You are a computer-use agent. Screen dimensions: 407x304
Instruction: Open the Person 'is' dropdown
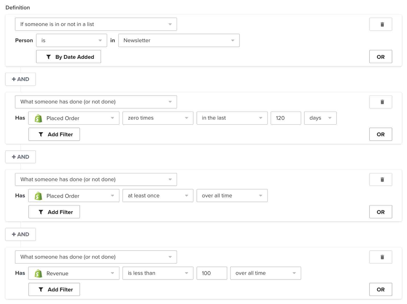[71, 40]
